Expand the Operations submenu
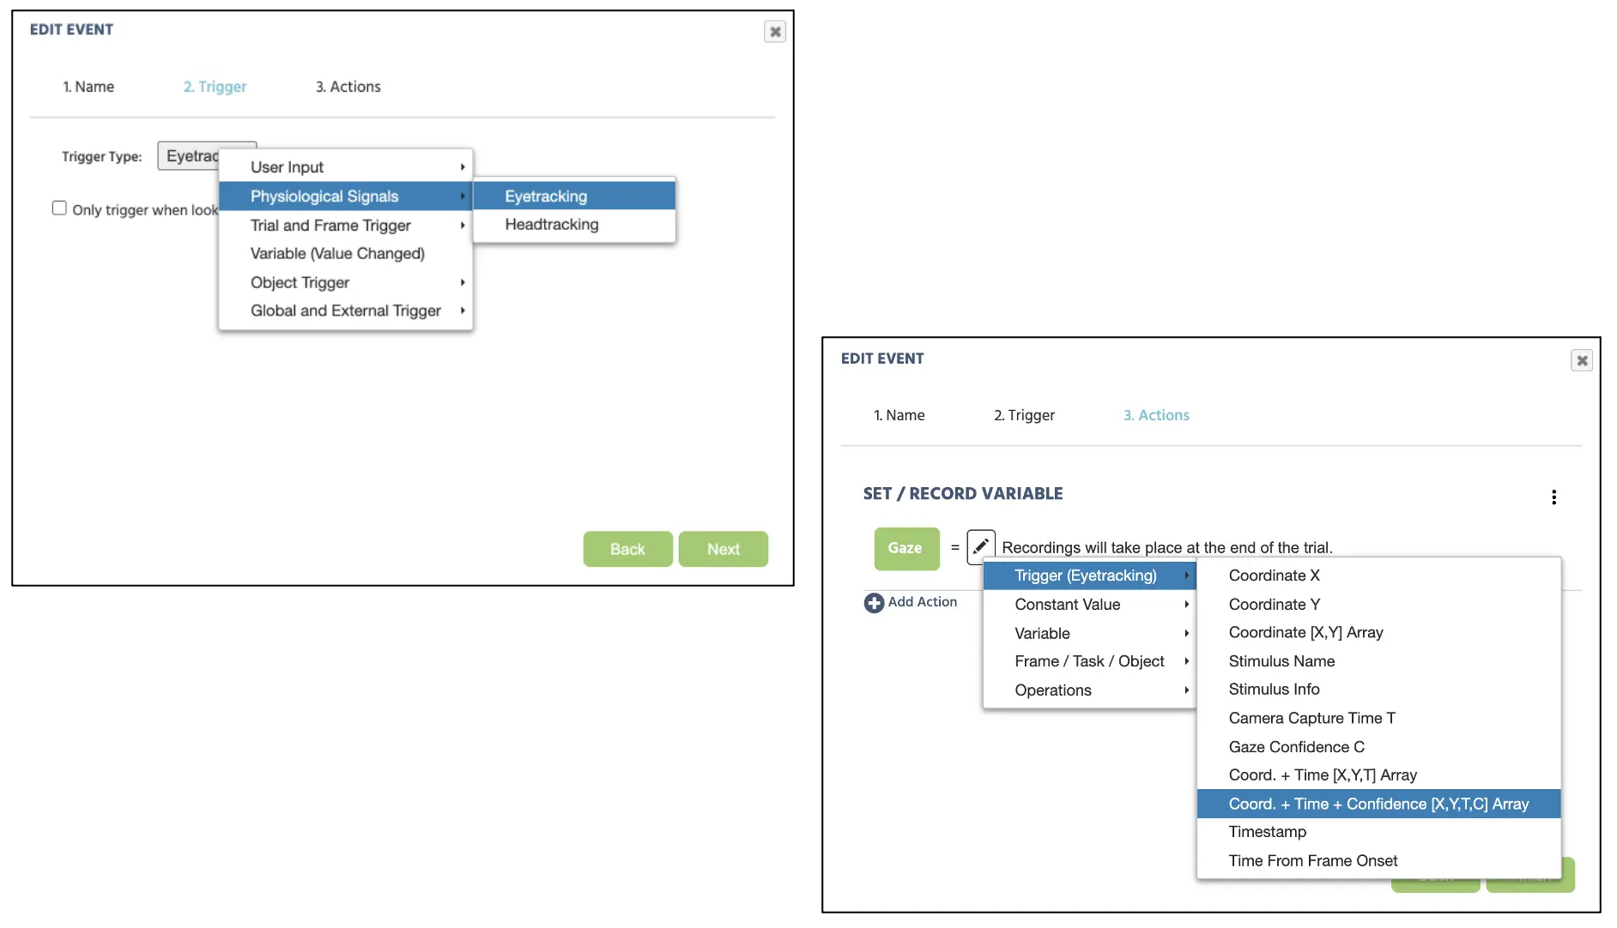1617x928 pixels. click(1089, 690)
